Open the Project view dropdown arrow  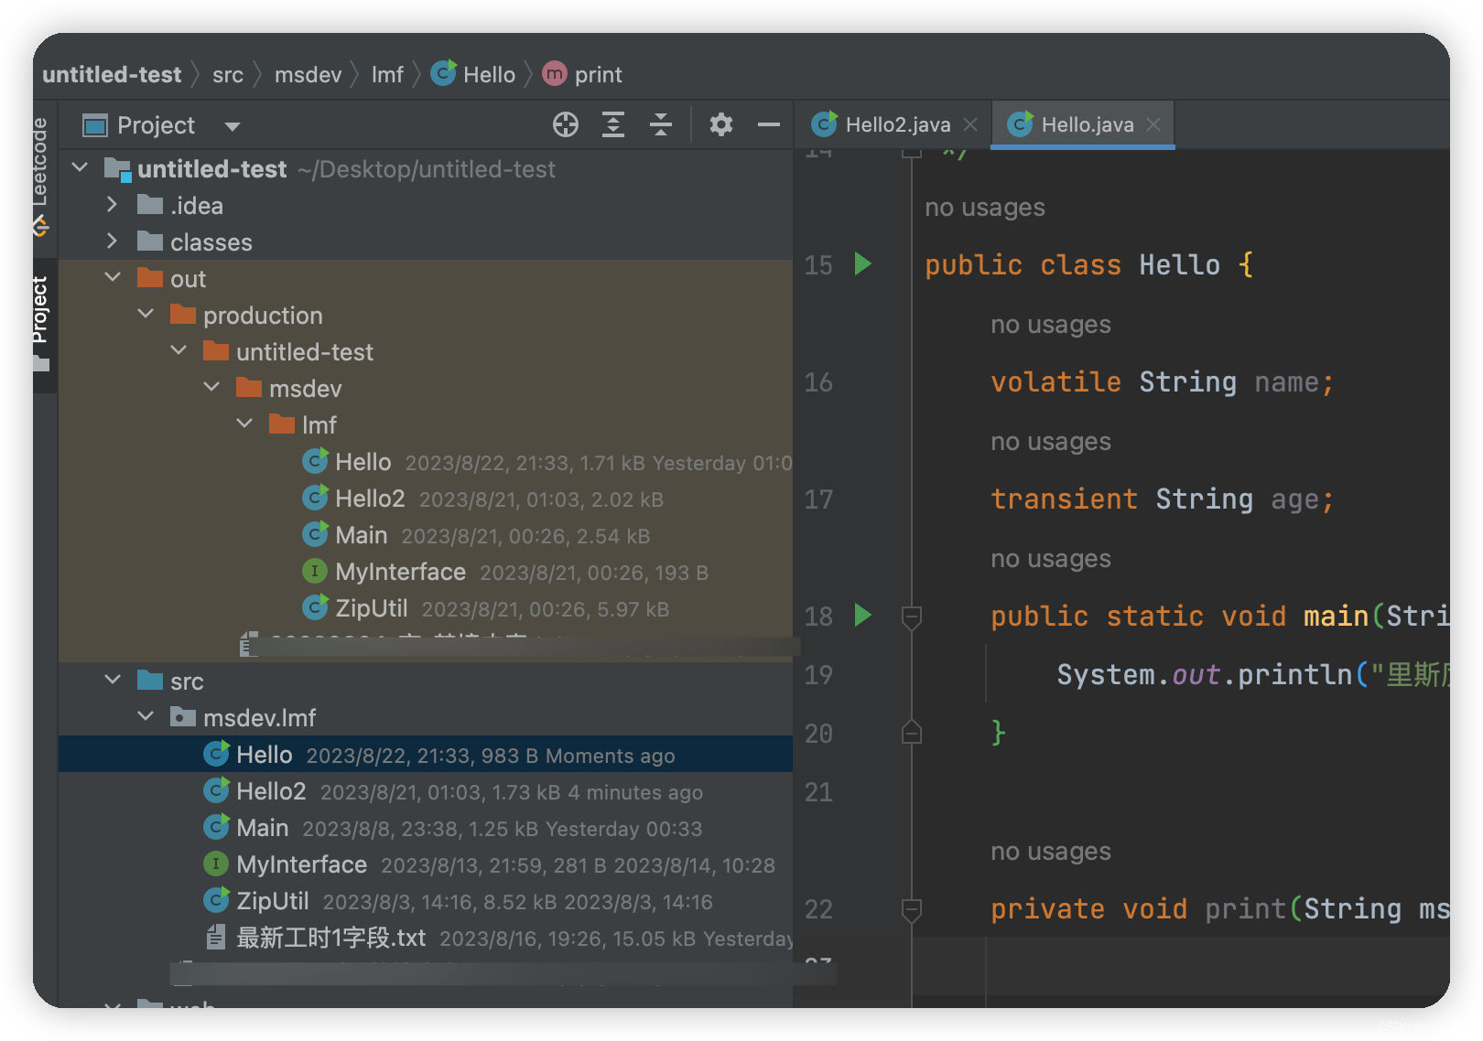point(233,126)
